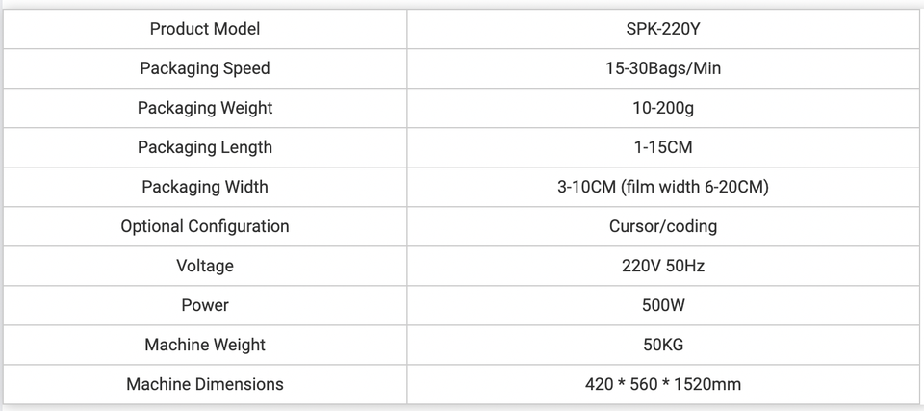Click the Machine Weight label
The height and width of the screenshot is (411, 924).
(x=205, y=345)
